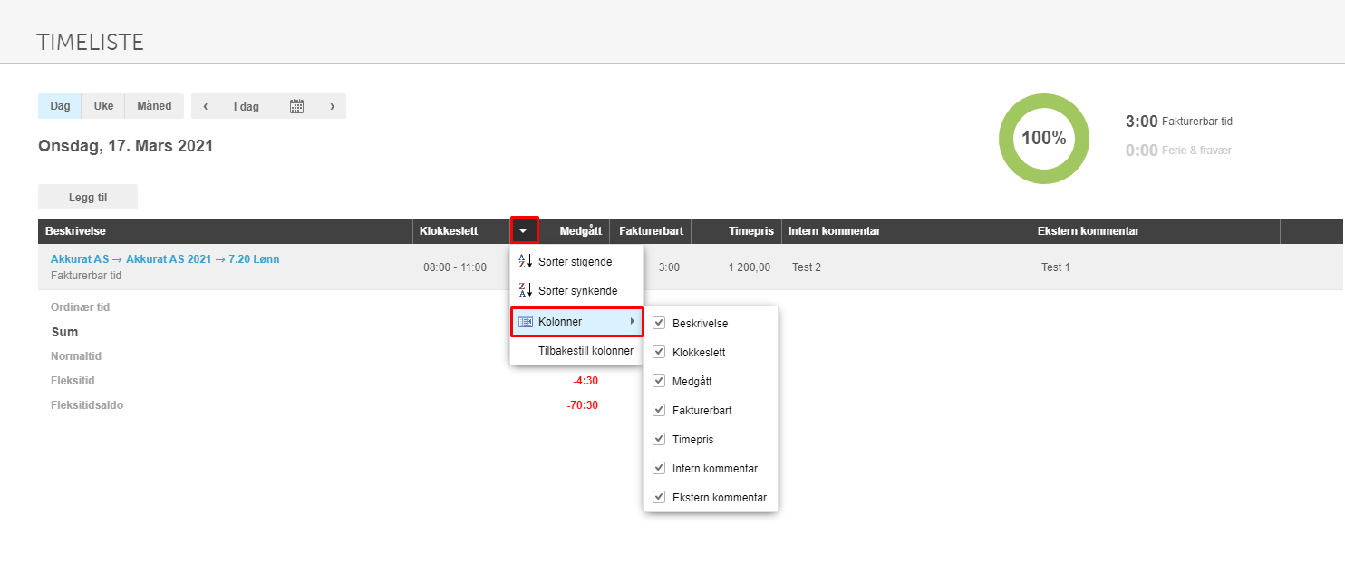
Task: Uncheck the Klokkeslett column checkbox
Action: click(659, 352)
